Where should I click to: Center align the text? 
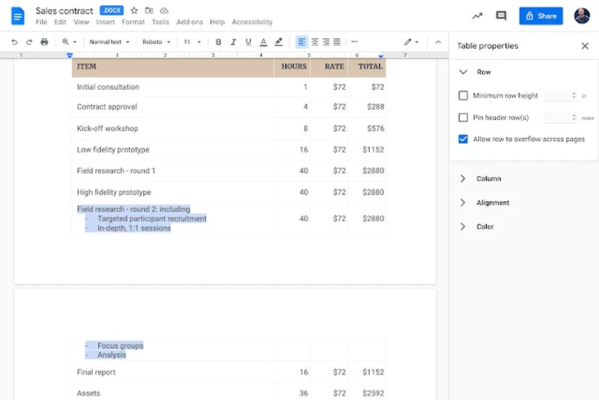tap(314, 42)
